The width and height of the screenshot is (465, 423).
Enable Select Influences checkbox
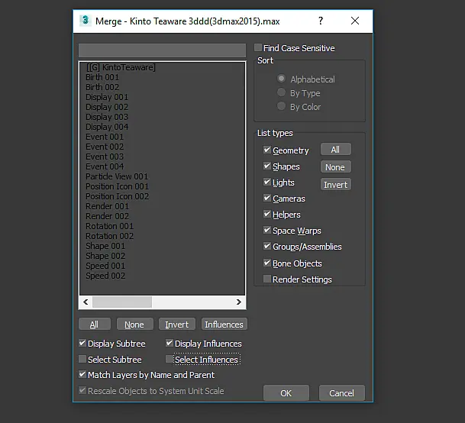(170, 359)
